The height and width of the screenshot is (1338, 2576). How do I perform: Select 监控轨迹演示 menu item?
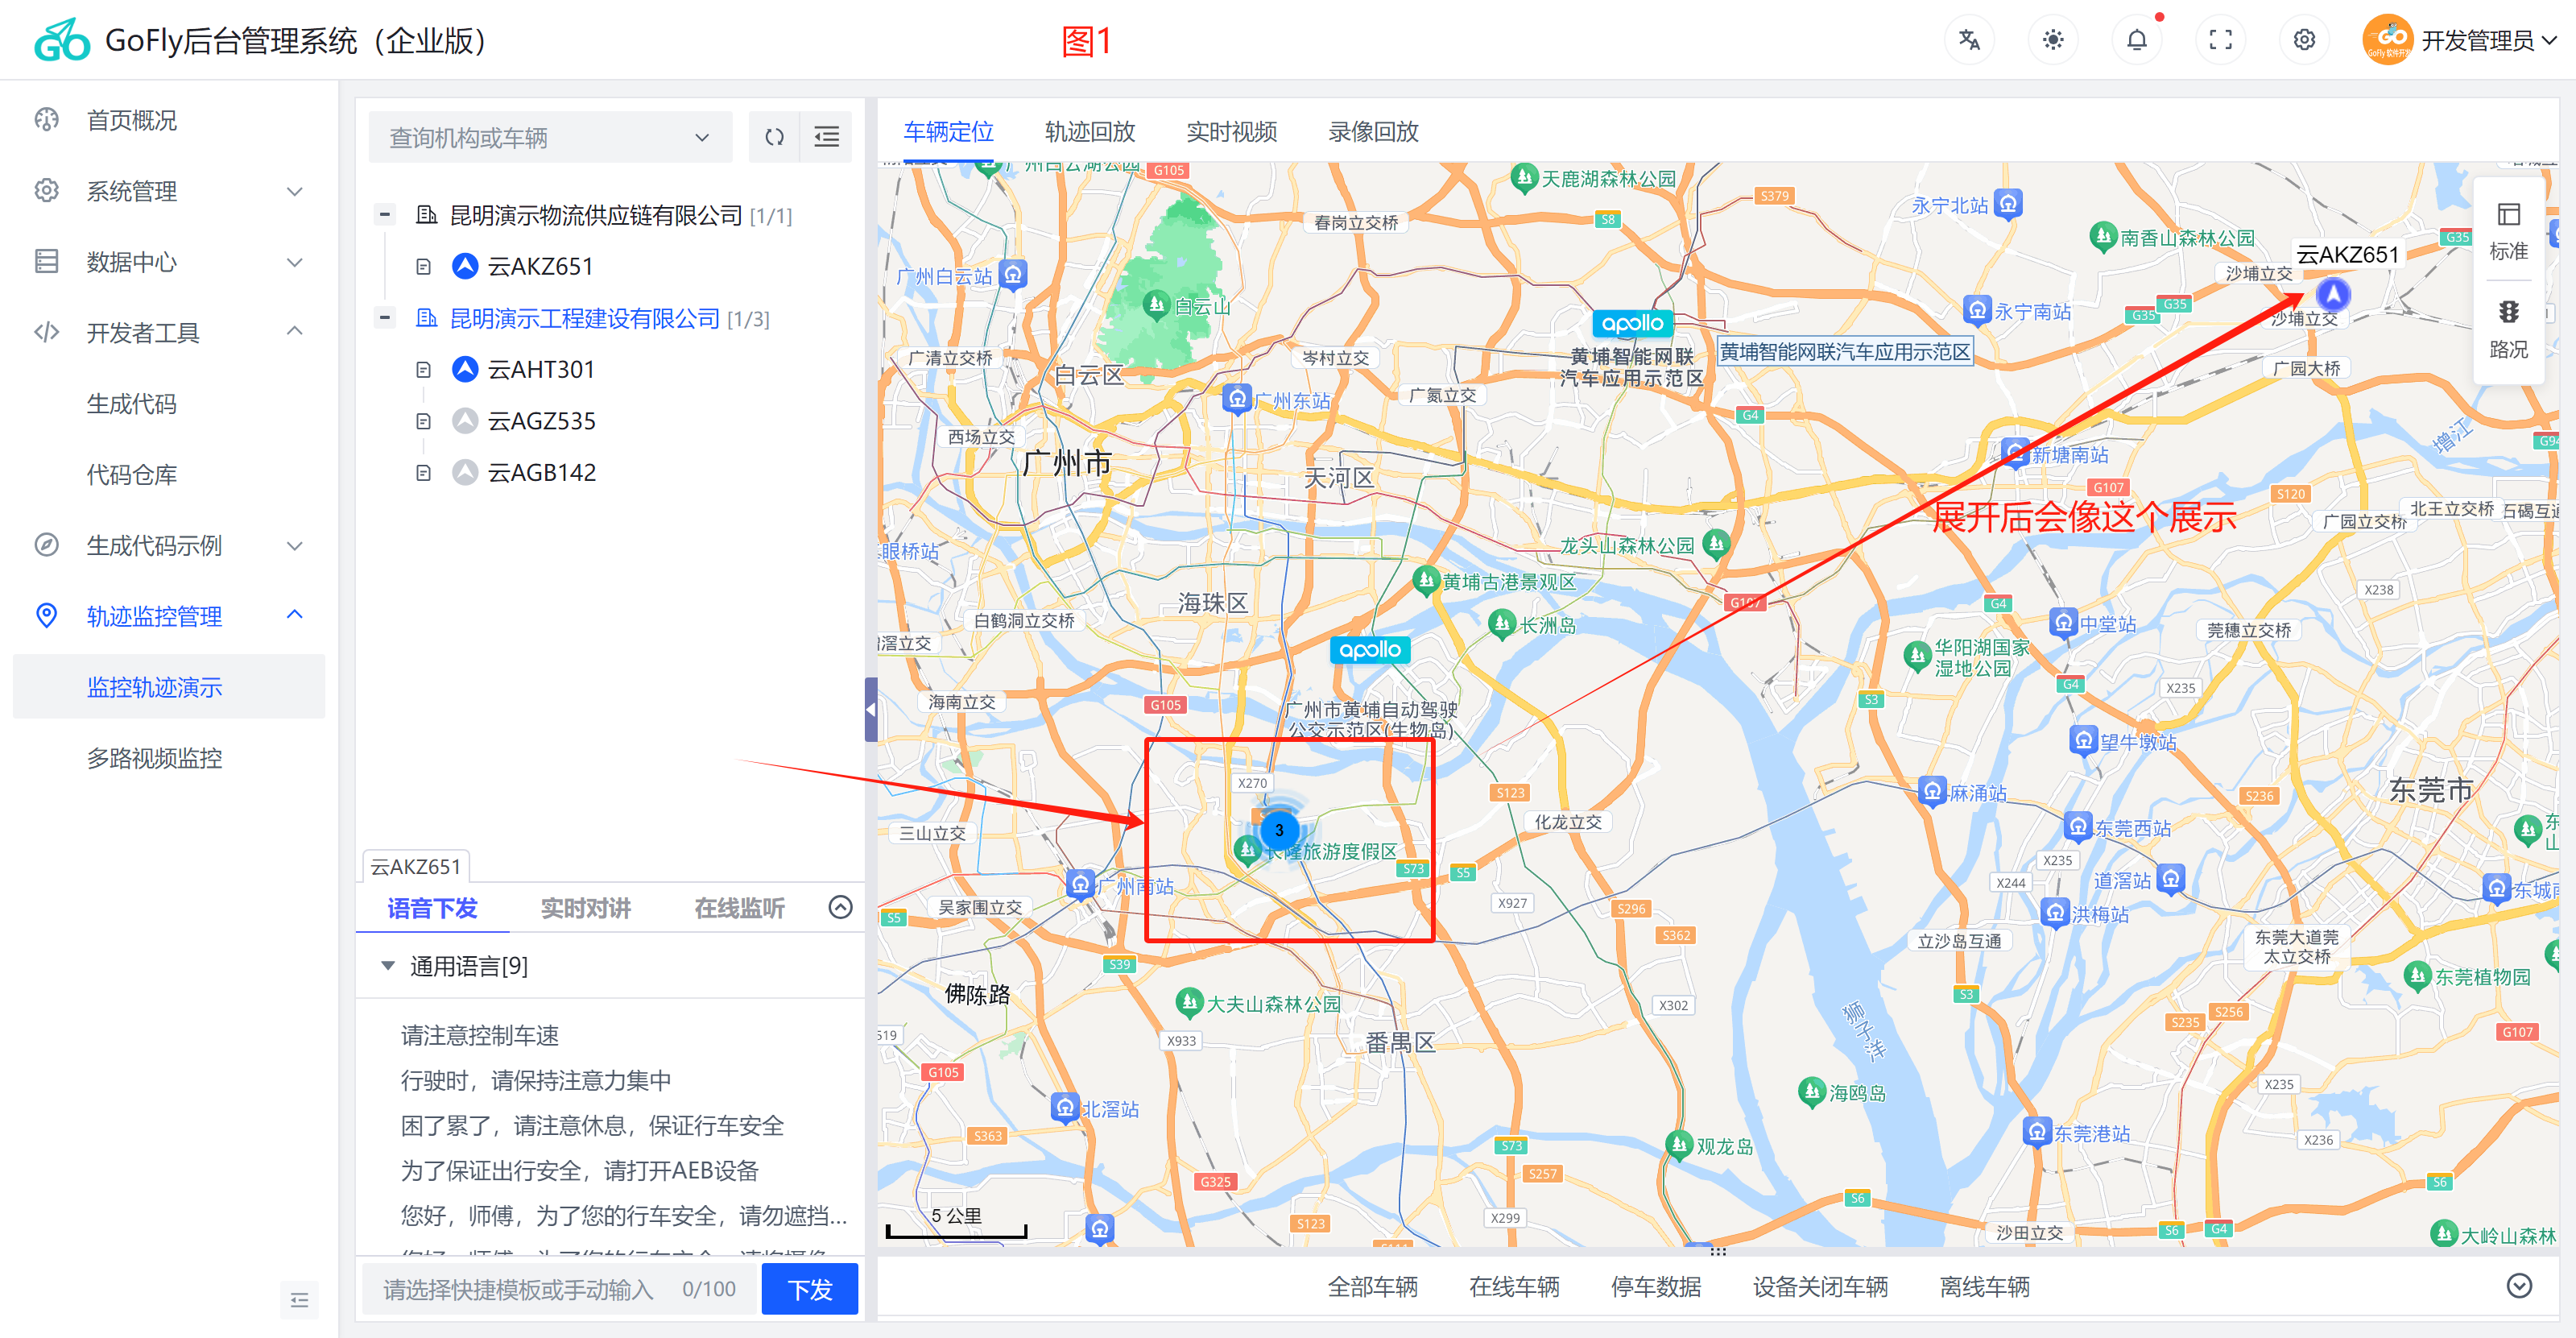coord(168,687)
